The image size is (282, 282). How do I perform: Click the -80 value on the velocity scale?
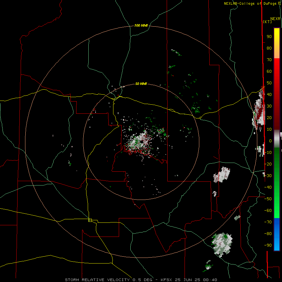click(268, 234)
